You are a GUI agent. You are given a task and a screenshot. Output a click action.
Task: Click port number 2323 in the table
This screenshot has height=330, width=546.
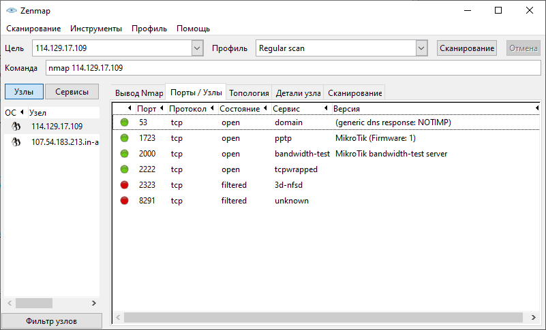point(147,185)
